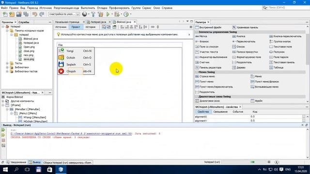Open the Отладка menu
This screenshot has height=174, width=310.
102,8
